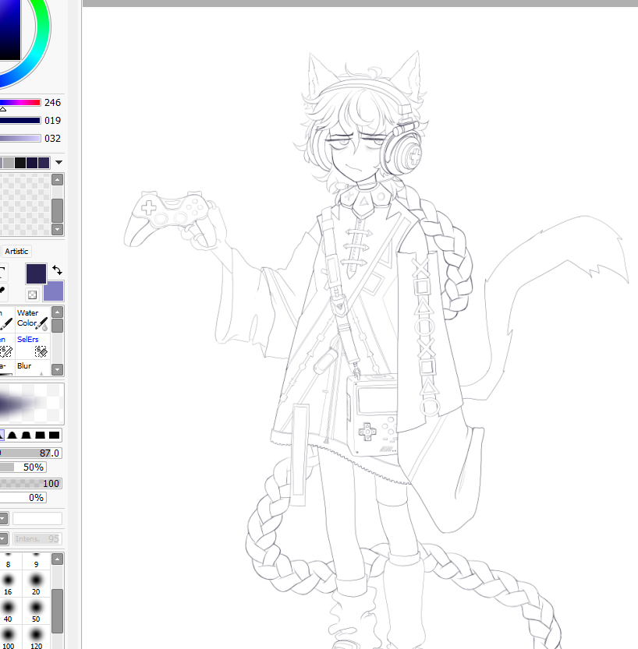Adjust the red color slider showing 246

tap(19, 102)
